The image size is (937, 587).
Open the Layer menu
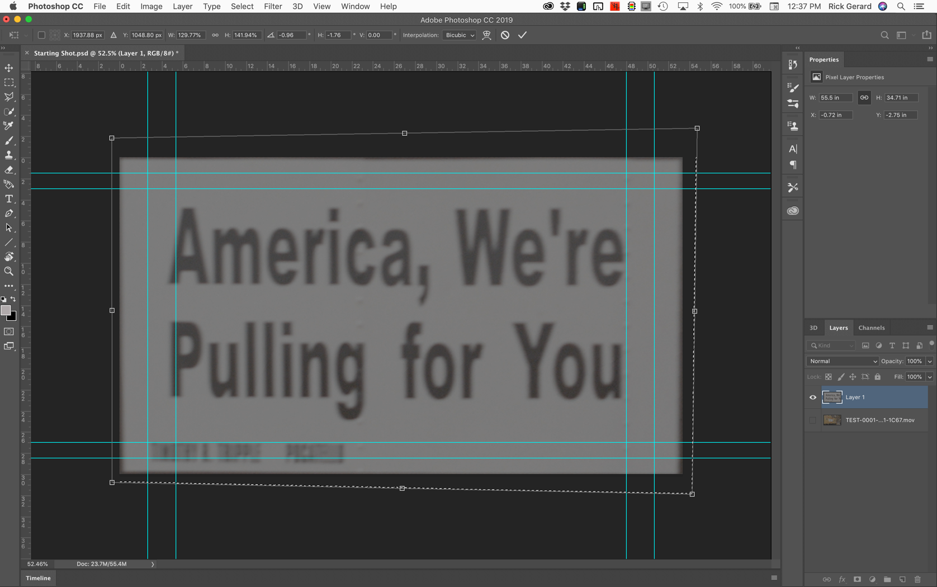tap(182, 6)
